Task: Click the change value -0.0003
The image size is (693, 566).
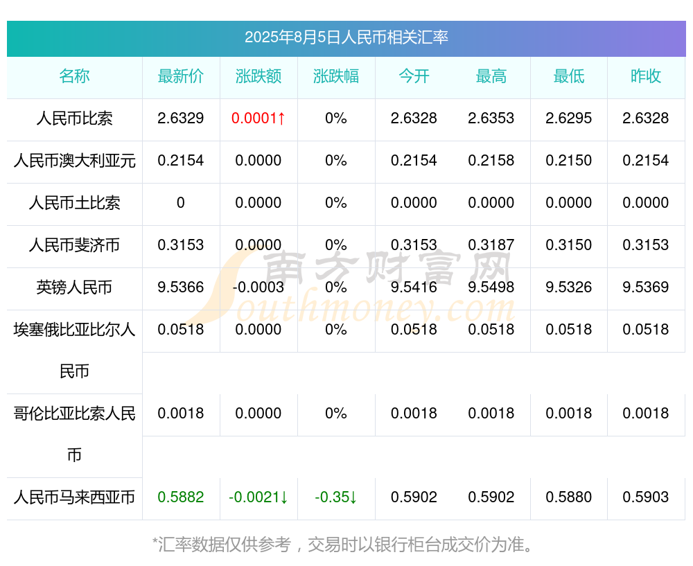Action: (258, 287)
